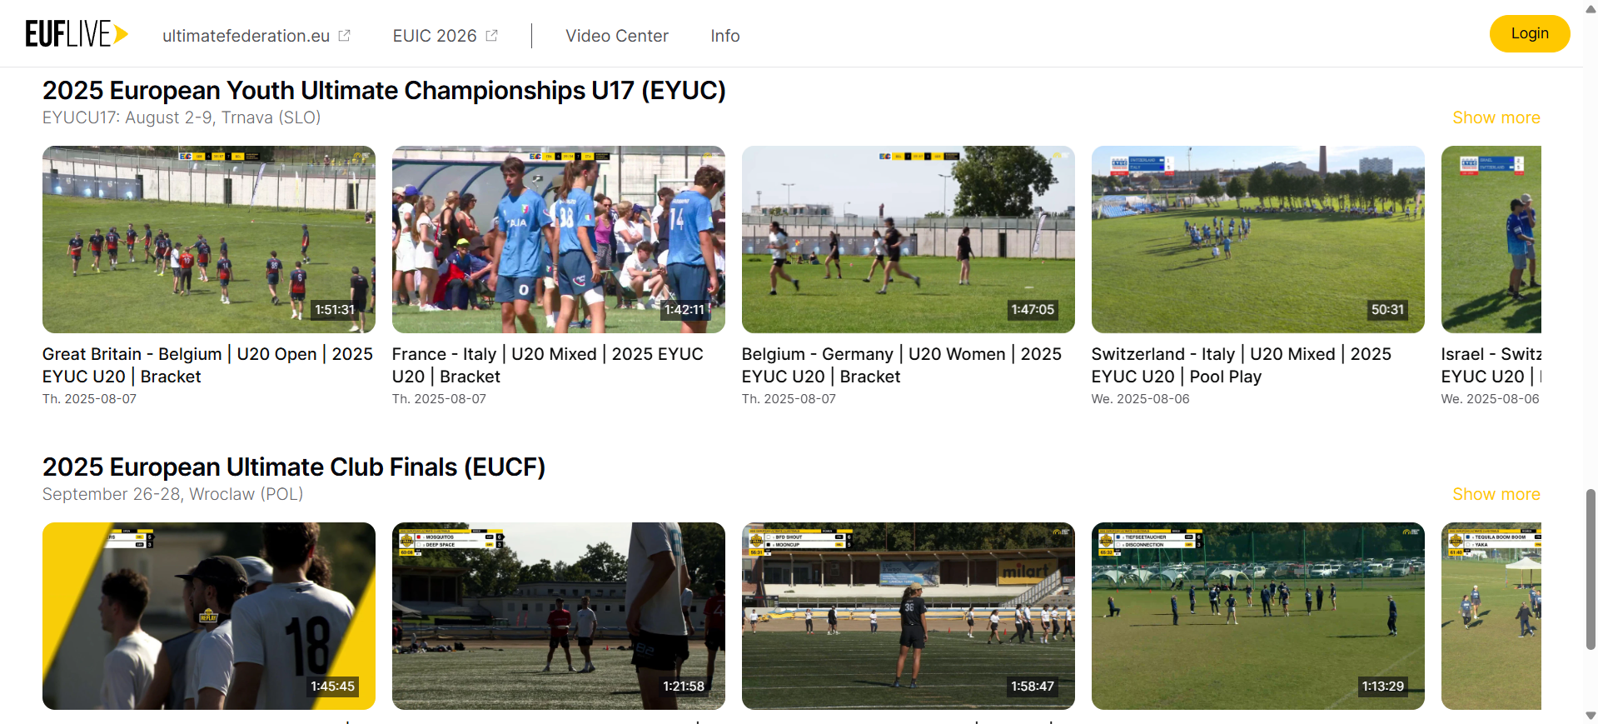Click the Switzerland - Italy video title
1598x724 pixels.
coord(1242,365)
